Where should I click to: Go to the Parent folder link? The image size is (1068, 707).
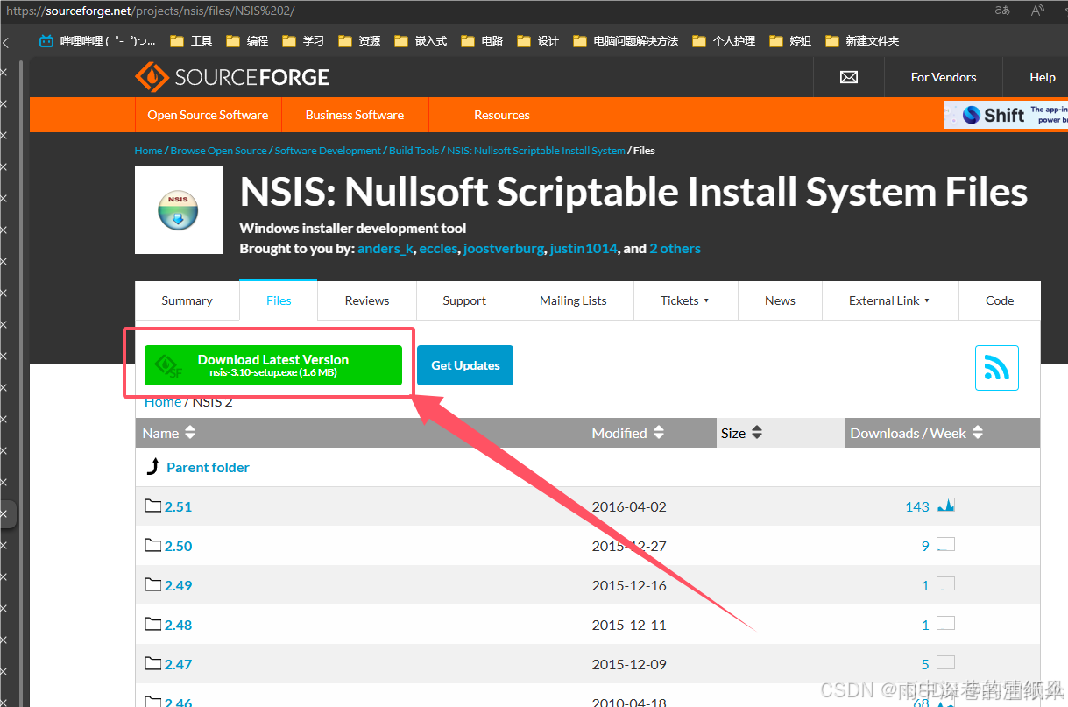click(208, 467)
